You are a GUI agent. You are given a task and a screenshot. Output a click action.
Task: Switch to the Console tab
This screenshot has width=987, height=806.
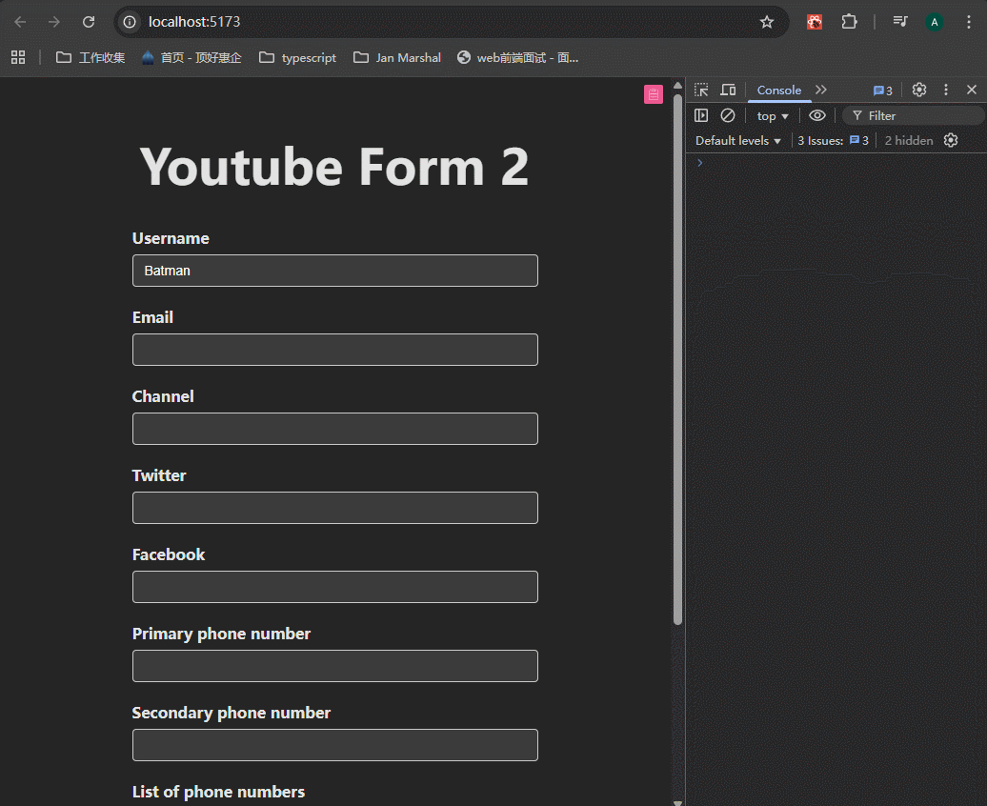pyautogui.click(x=778, y=90)
